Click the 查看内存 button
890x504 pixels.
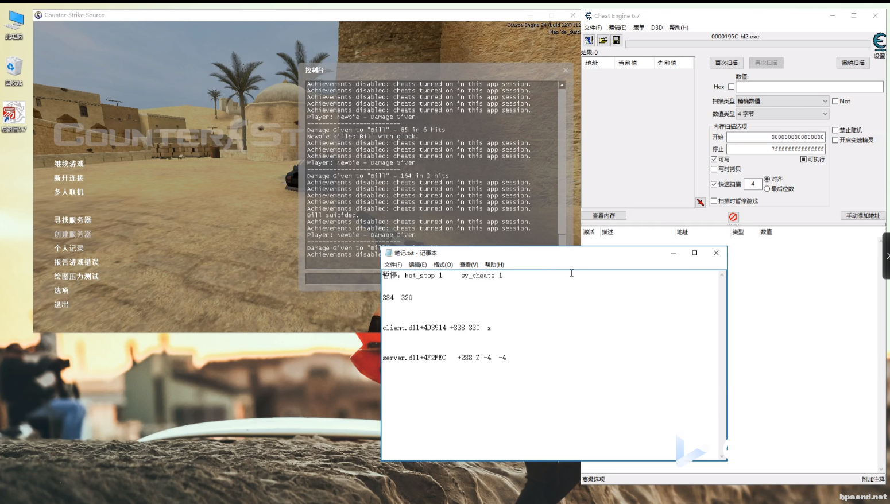[603, 215]
